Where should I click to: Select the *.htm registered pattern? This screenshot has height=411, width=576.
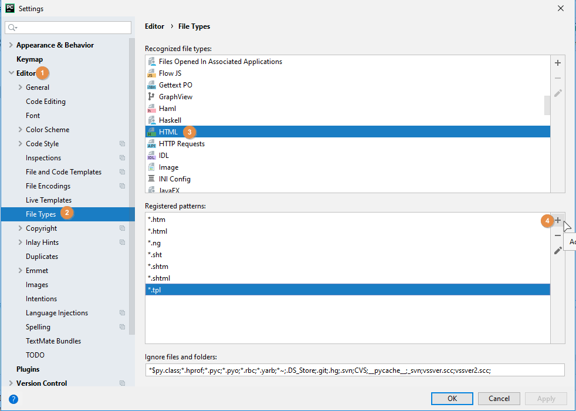point(347,220)
